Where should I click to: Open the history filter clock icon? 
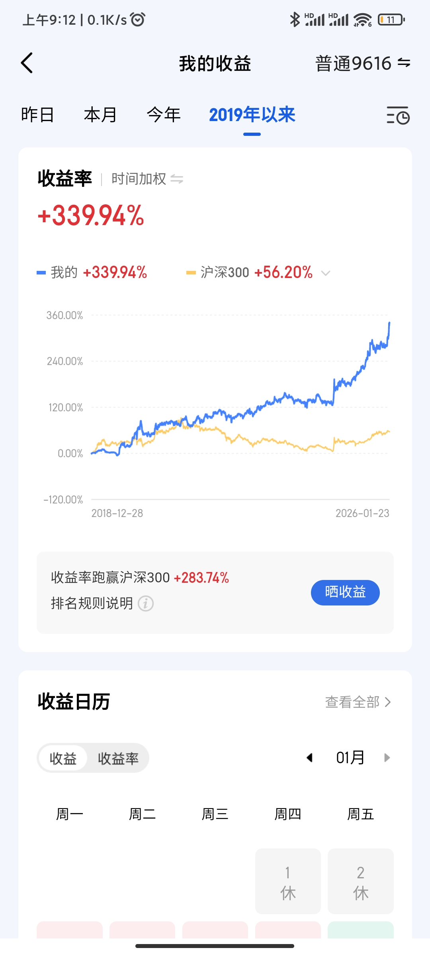click(x=398, y=116)
